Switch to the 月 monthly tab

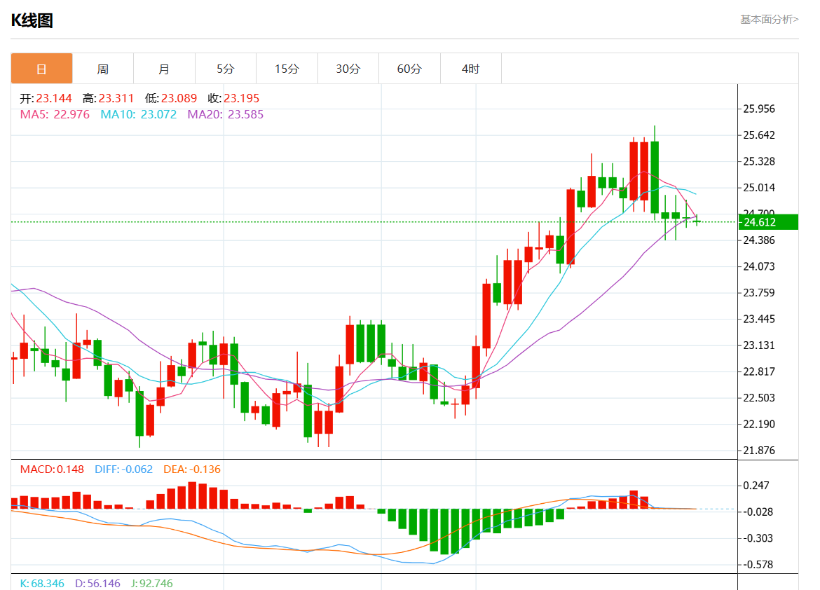click(164, 69)
